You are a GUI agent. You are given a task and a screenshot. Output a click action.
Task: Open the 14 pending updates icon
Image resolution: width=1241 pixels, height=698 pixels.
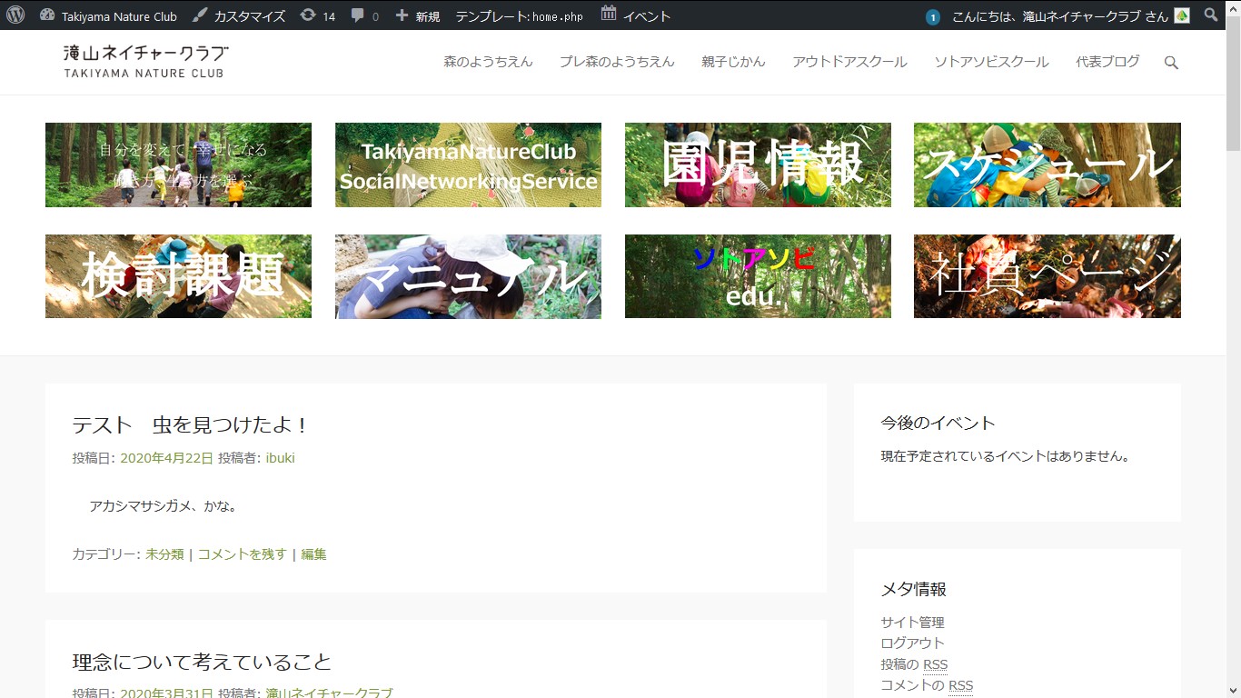point(308,15)
